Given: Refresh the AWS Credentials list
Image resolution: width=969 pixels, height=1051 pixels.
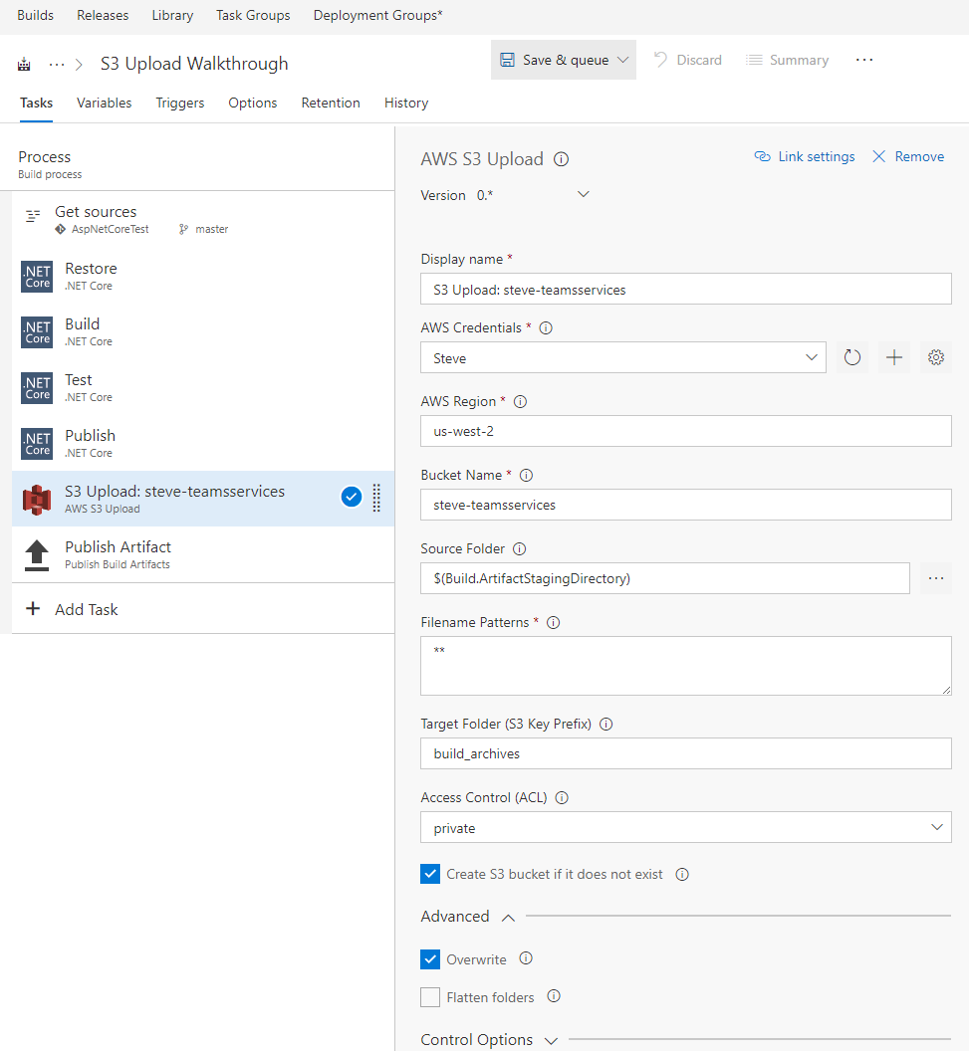Looking at the screenshot, I should (x=852, y=357).
